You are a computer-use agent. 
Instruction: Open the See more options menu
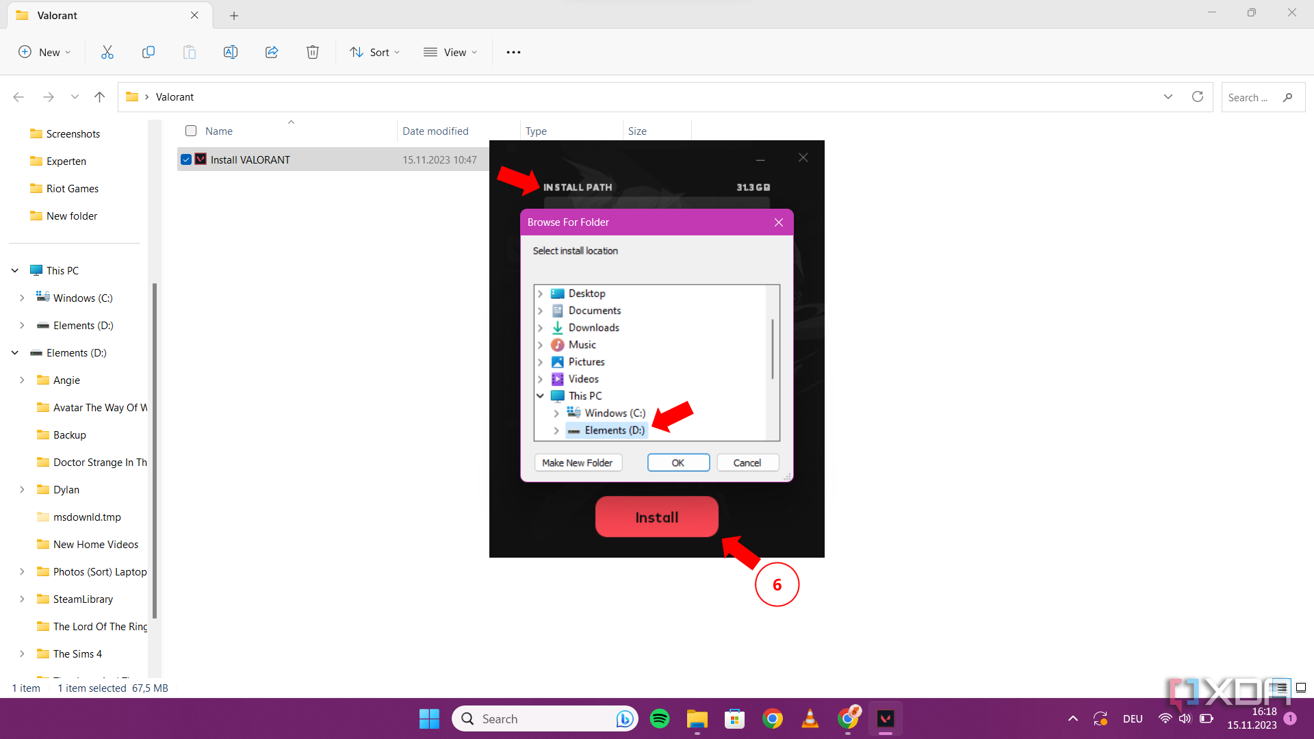pos(513,52)
